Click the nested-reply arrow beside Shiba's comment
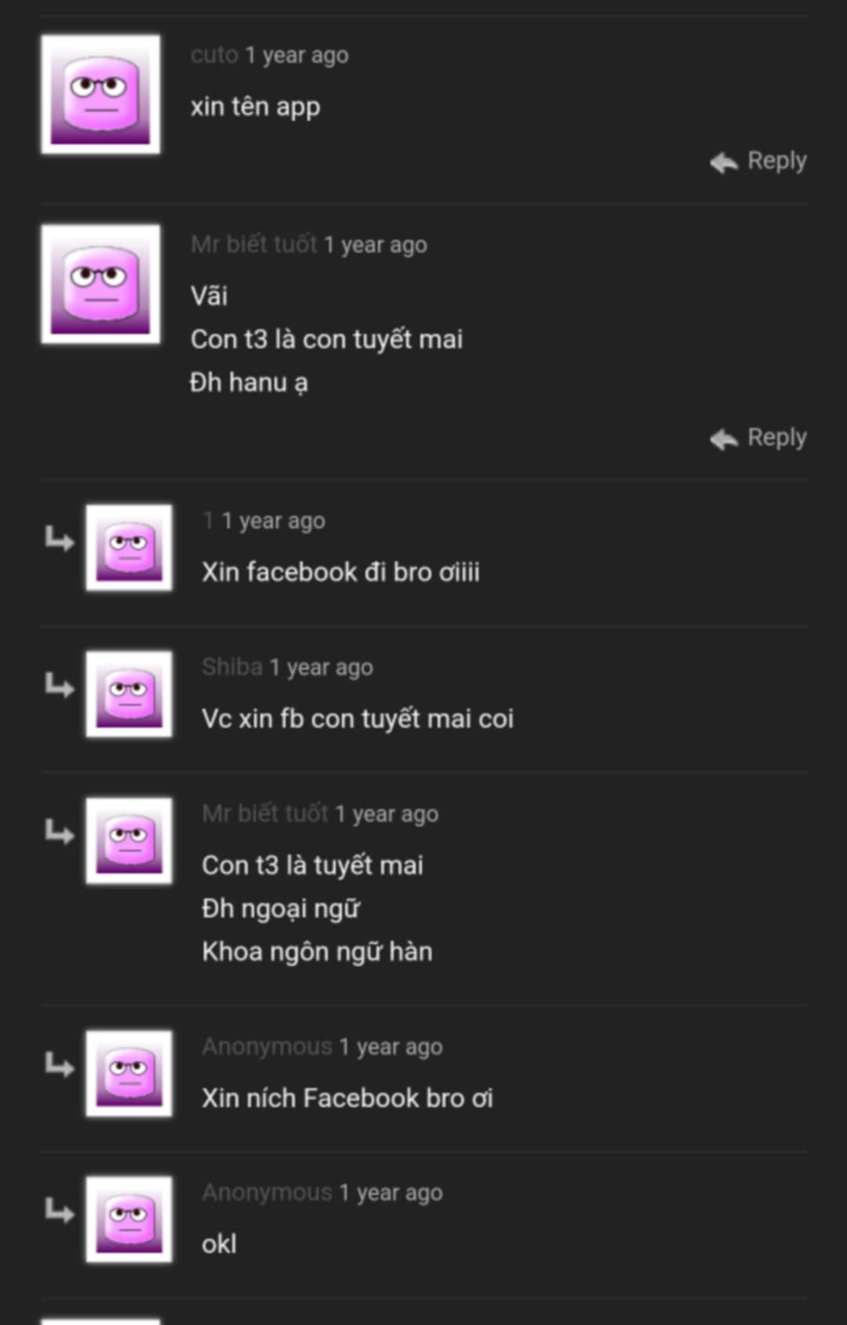 coord(59,685)
